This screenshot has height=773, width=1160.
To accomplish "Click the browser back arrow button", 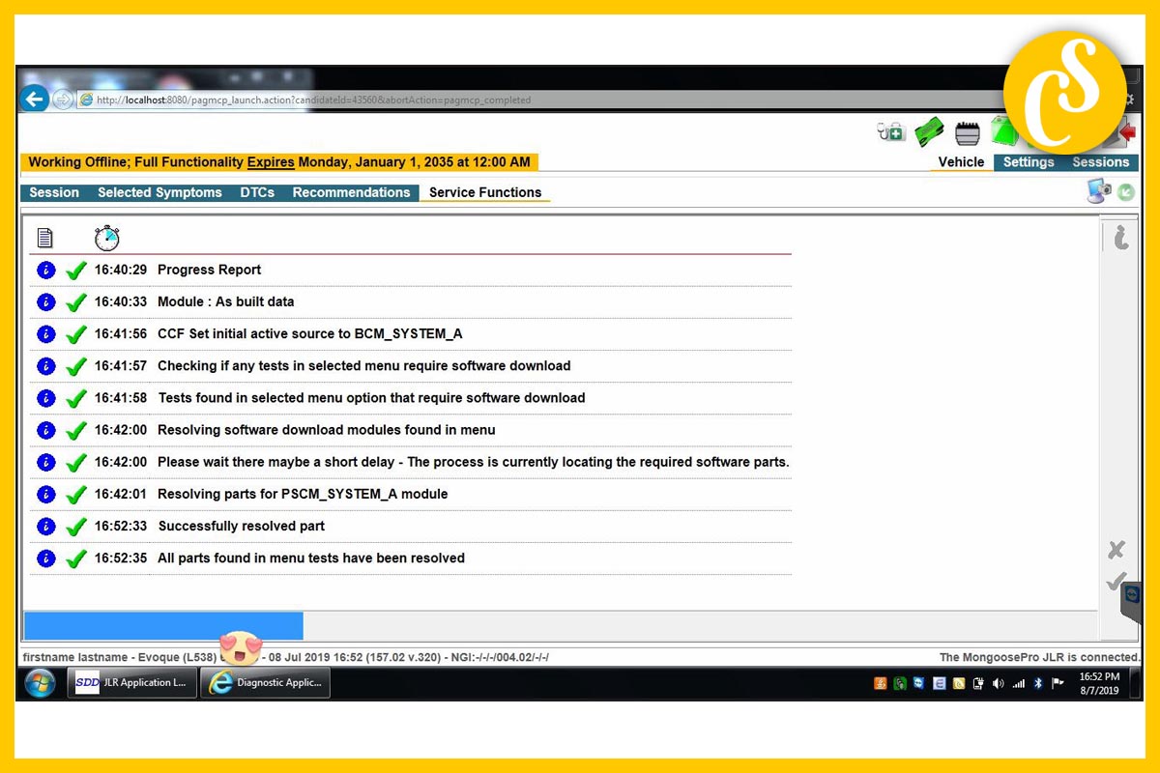I will tap(35, 99).
